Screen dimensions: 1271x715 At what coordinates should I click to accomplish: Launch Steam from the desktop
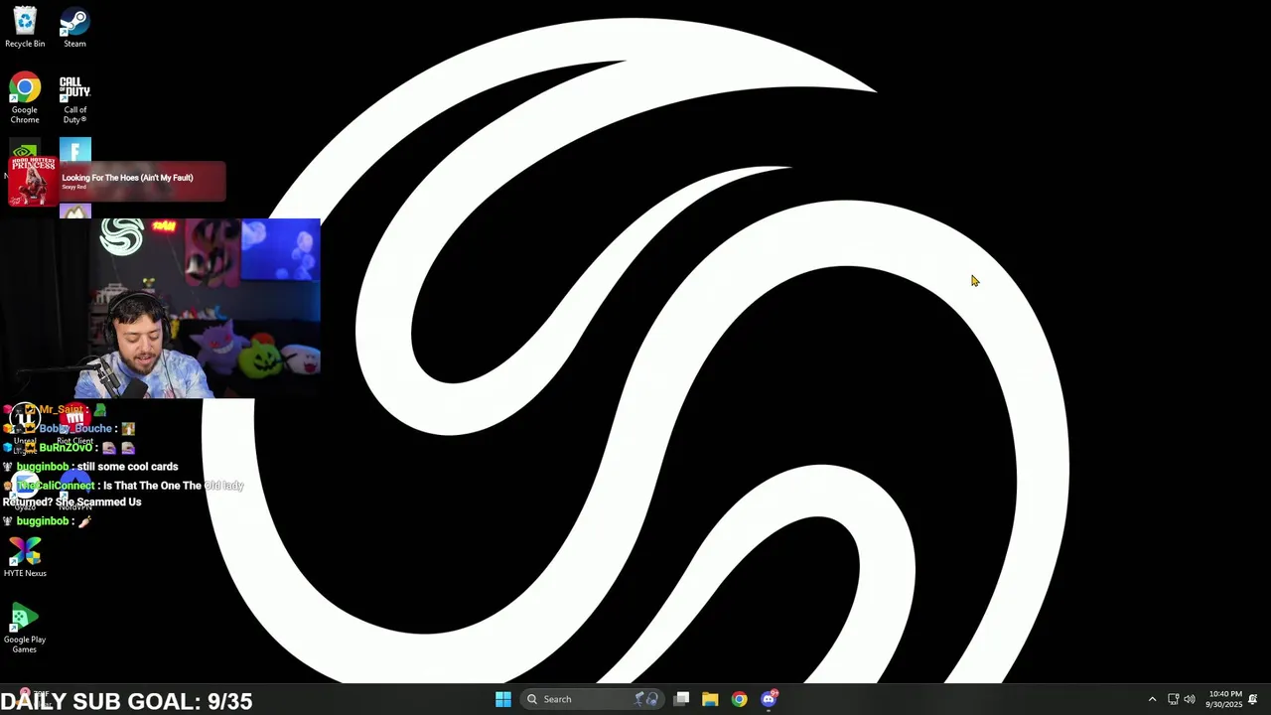click(74, 27)
